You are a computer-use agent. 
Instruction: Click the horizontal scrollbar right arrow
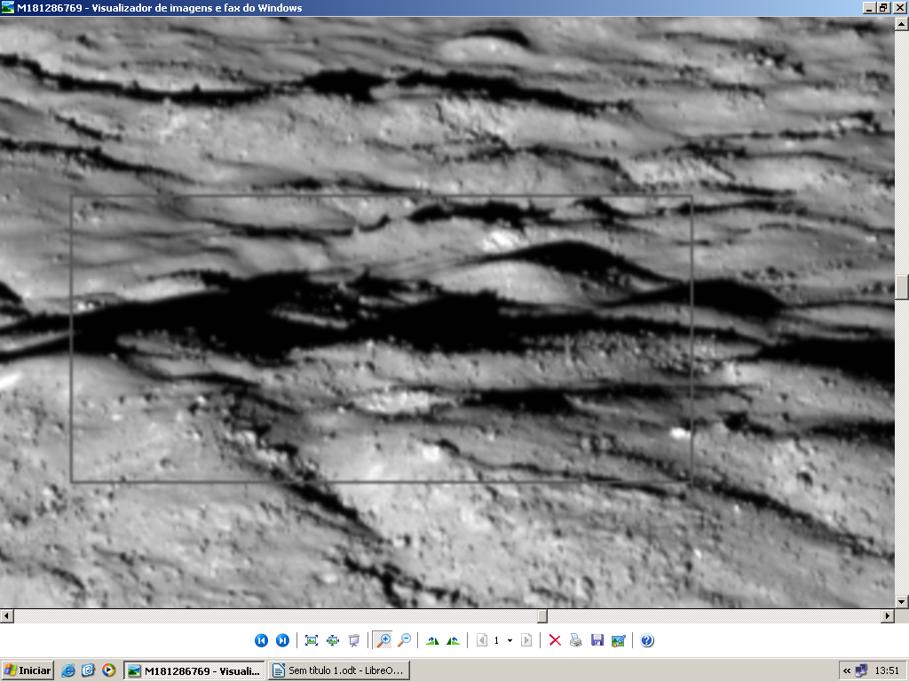click(887, 615)
